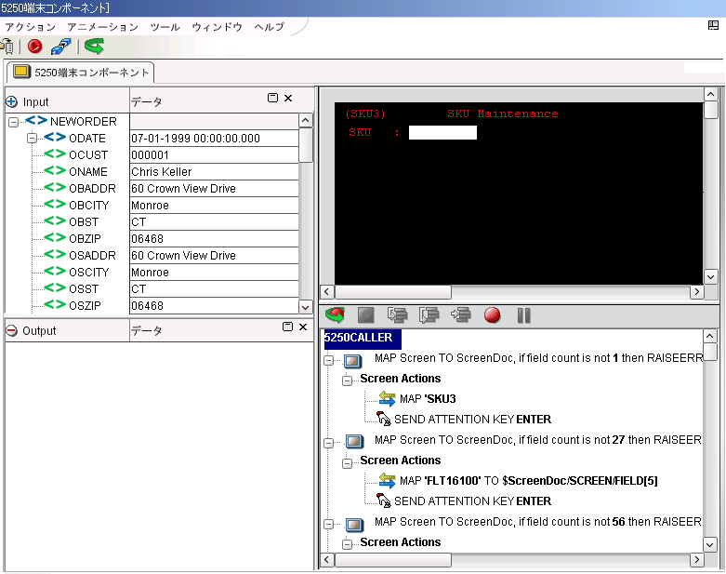Viewport: 726px width, 574px height.
Task: Click the book icon at top right
Action: click(x=713, y=25)
